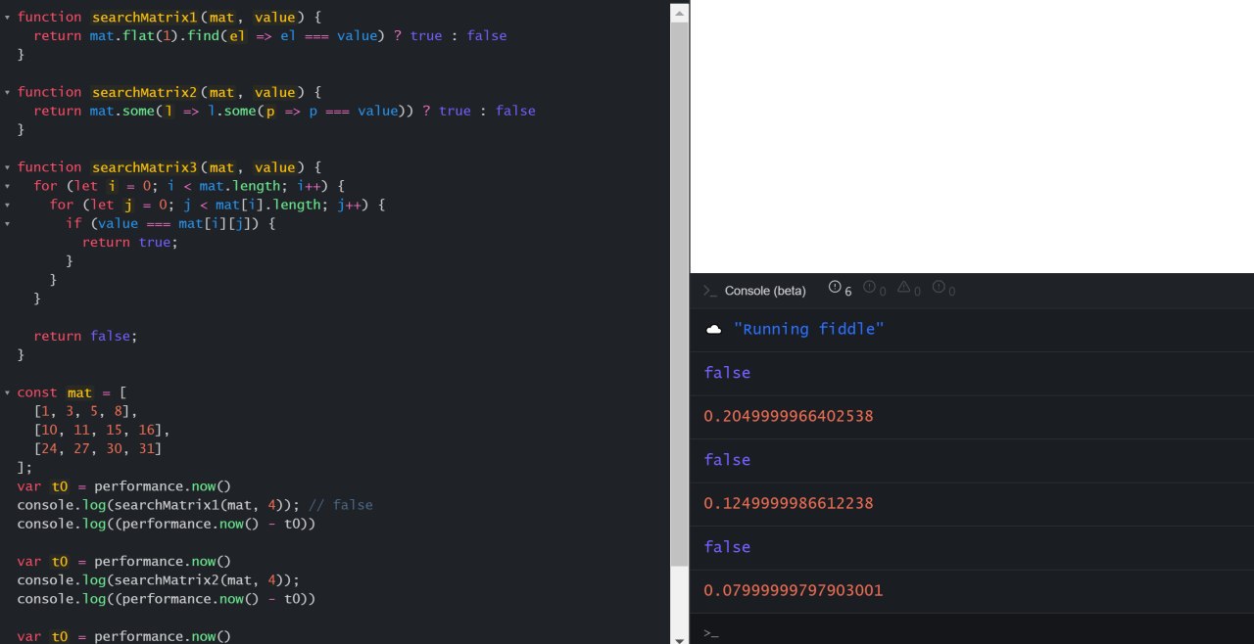Viewport: 1254px width, 644px height.
Task: Click the scrollbar up arrow in code editor
Action: coord(680,11)
